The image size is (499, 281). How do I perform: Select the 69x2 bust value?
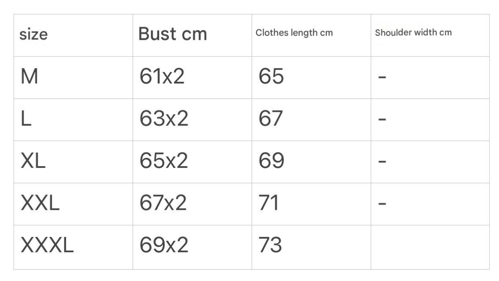[164, 246]
